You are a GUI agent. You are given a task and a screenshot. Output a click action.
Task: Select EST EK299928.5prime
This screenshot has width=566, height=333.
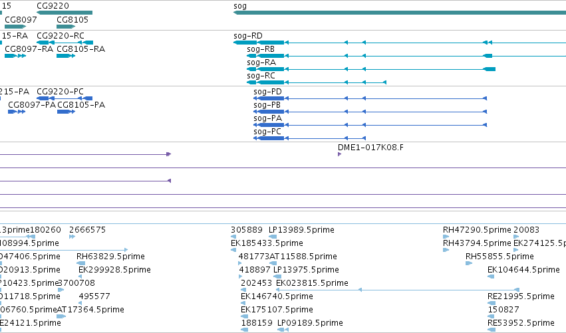point(114,270)
